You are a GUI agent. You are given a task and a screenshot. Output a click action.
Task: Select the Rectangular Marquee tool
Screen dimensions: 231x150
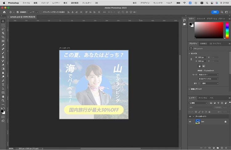(x=3, y=25)
